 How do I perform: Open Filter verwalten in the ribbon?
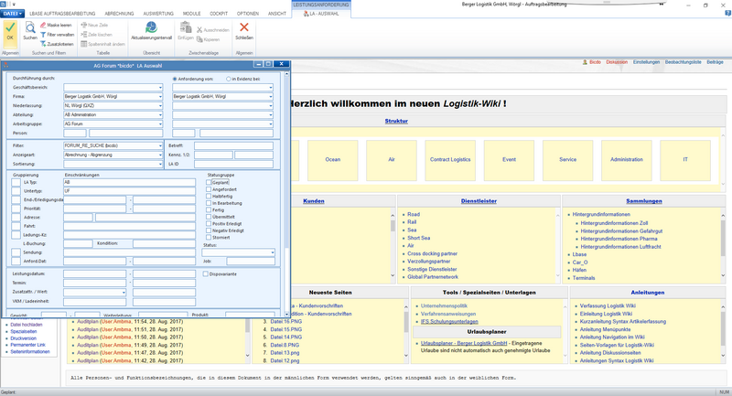pos(57,35)
